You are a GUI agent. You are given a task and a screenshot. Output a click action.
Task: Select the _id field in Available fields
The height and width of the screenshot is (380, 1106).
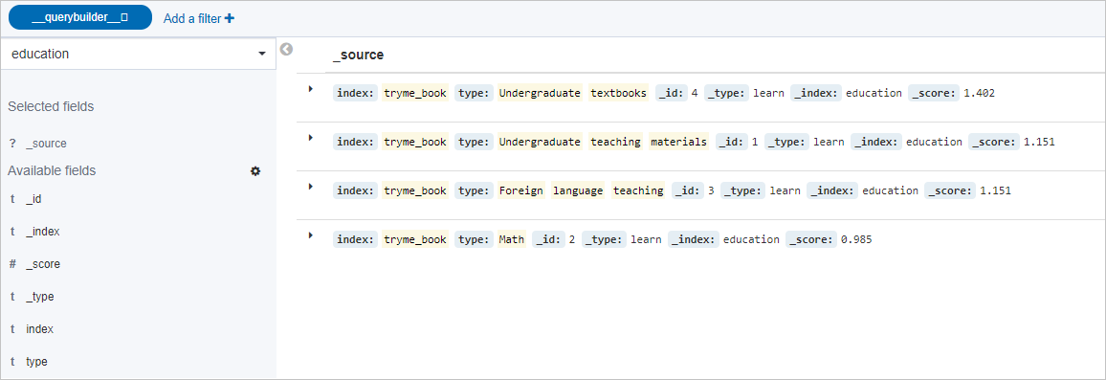(33, 199)
